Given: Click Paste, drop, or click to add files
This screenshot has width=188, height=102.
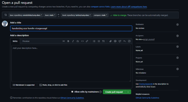Looking at the screenshot, I should tap(53, 85).
